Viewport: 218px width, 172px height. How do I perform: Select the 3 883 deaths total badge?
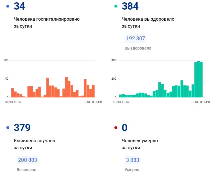click(132, 160)
